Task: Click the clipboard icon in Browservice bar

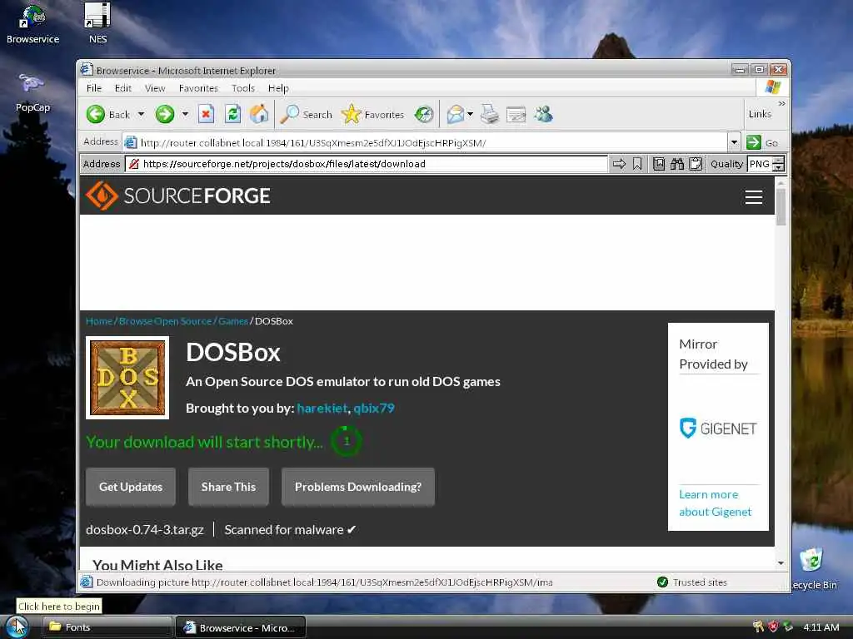Action: pos(696,164)
